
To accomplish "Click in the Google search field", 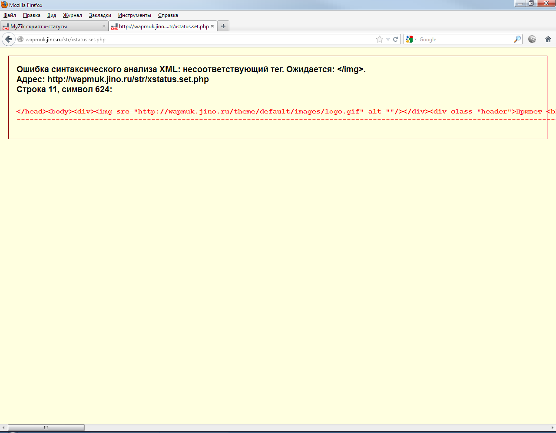I will (x=465, y=39).
